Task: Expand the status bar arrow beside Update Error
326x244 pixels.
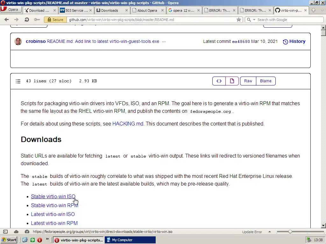Action: coord(270,232)
